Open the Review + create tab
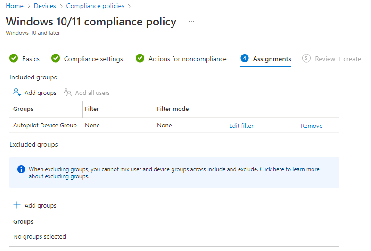The image size is (371, 251). (338, 59)
